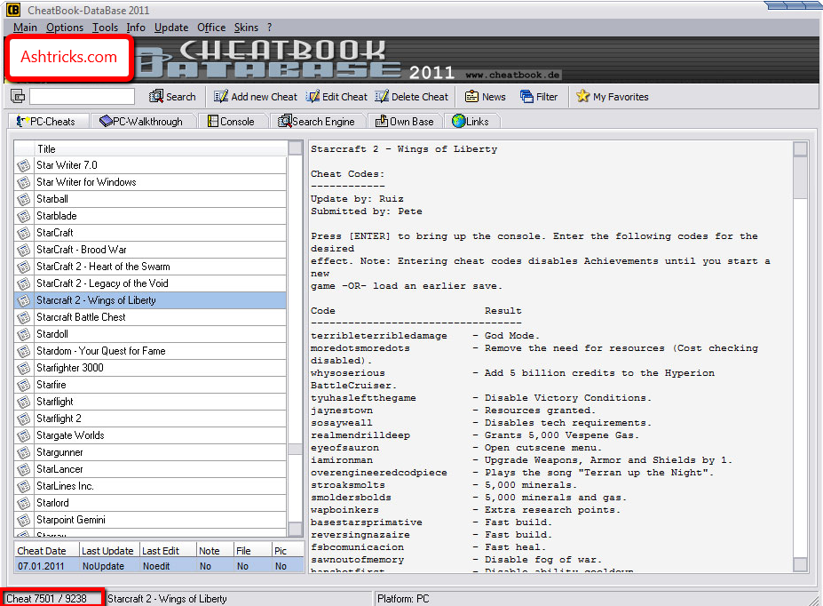Click the cheat sheet icon next to Starblade
This screenshot has height=606, width=823.
21,216
